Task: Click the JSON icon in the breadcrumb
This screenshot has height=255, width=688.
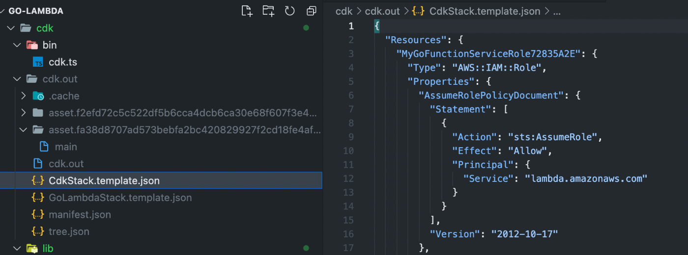Action: tap(419, 11)
